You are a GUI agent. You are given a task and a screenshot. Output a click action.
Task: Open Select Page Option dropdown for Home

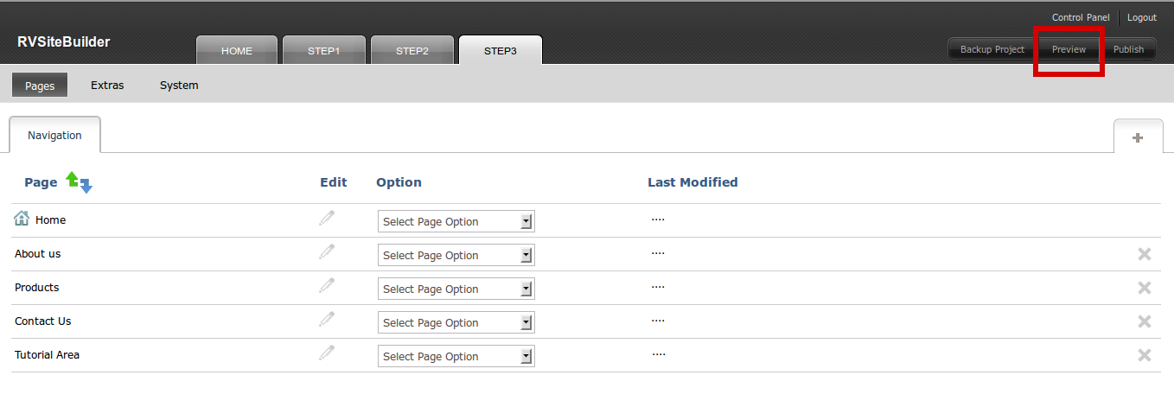pos(456,222)
